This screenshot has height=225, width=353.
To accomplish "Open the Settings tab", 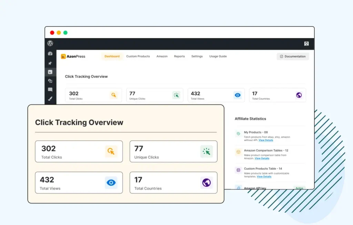I will coord(197,56).
